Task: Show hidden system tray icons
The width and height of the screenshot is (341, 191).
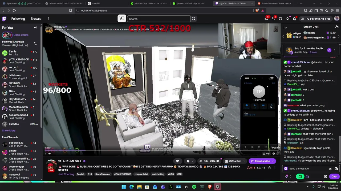Action: pyautogui.click(x=308, y=187)
